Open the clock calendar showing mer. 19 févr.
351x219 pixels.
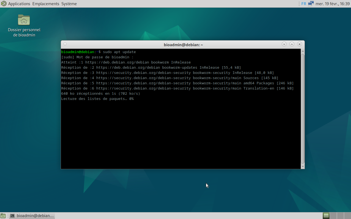(x=332, y=4)
